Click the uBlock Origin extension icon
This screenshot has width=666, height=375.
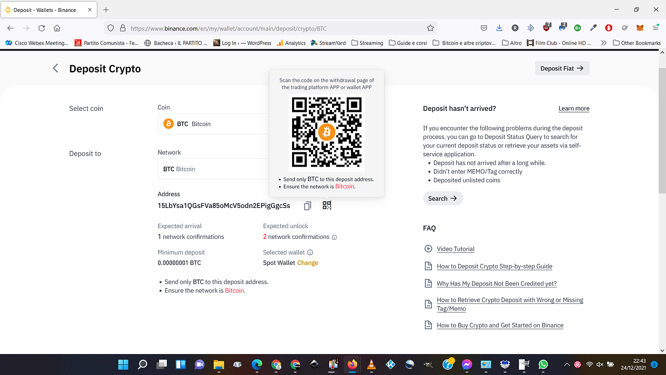(547, 28)
